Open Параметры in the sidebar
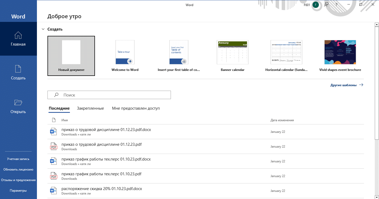Screen dimensions: 379x199 [x=18, y=191]
